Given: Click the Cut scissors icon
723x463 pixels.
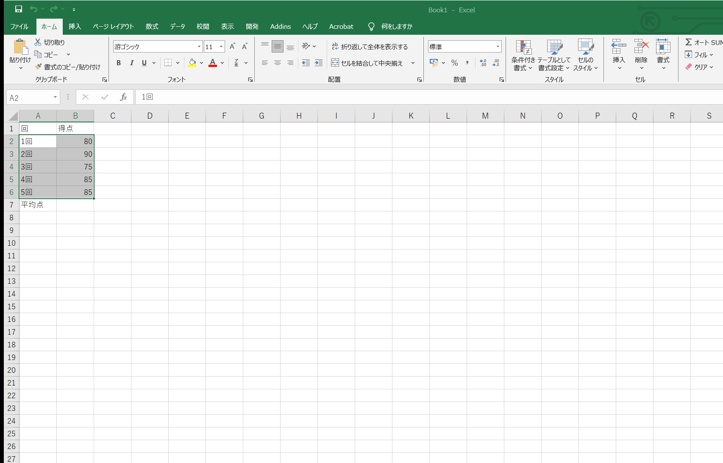Looking at the screenshot, I should click(x=38, y=42).
